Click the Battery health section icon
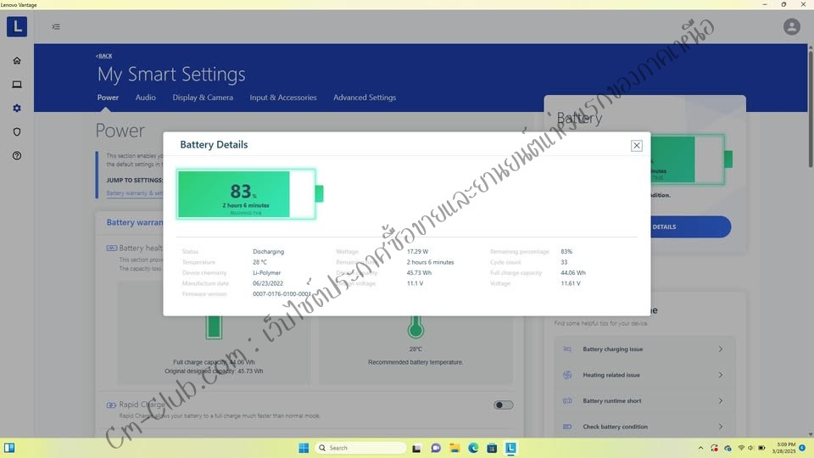 (x=112, y=249)
